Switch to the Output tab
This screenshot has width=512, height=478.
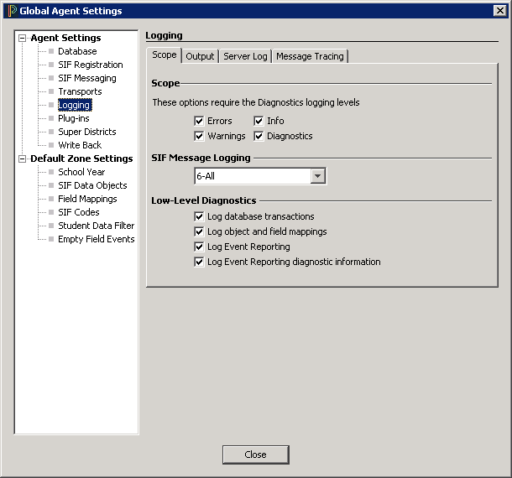coord(200,56)
